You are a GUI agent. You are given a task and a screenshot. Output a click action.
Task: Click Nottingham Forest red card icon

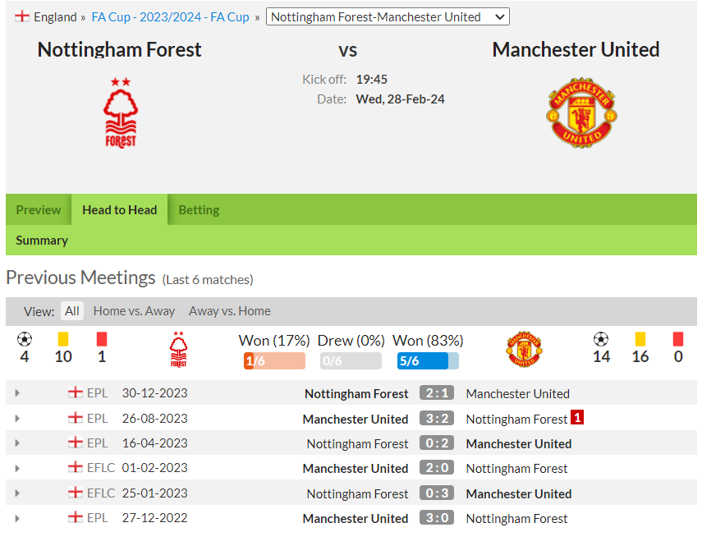pyautogui.click(x=102, y=339)
